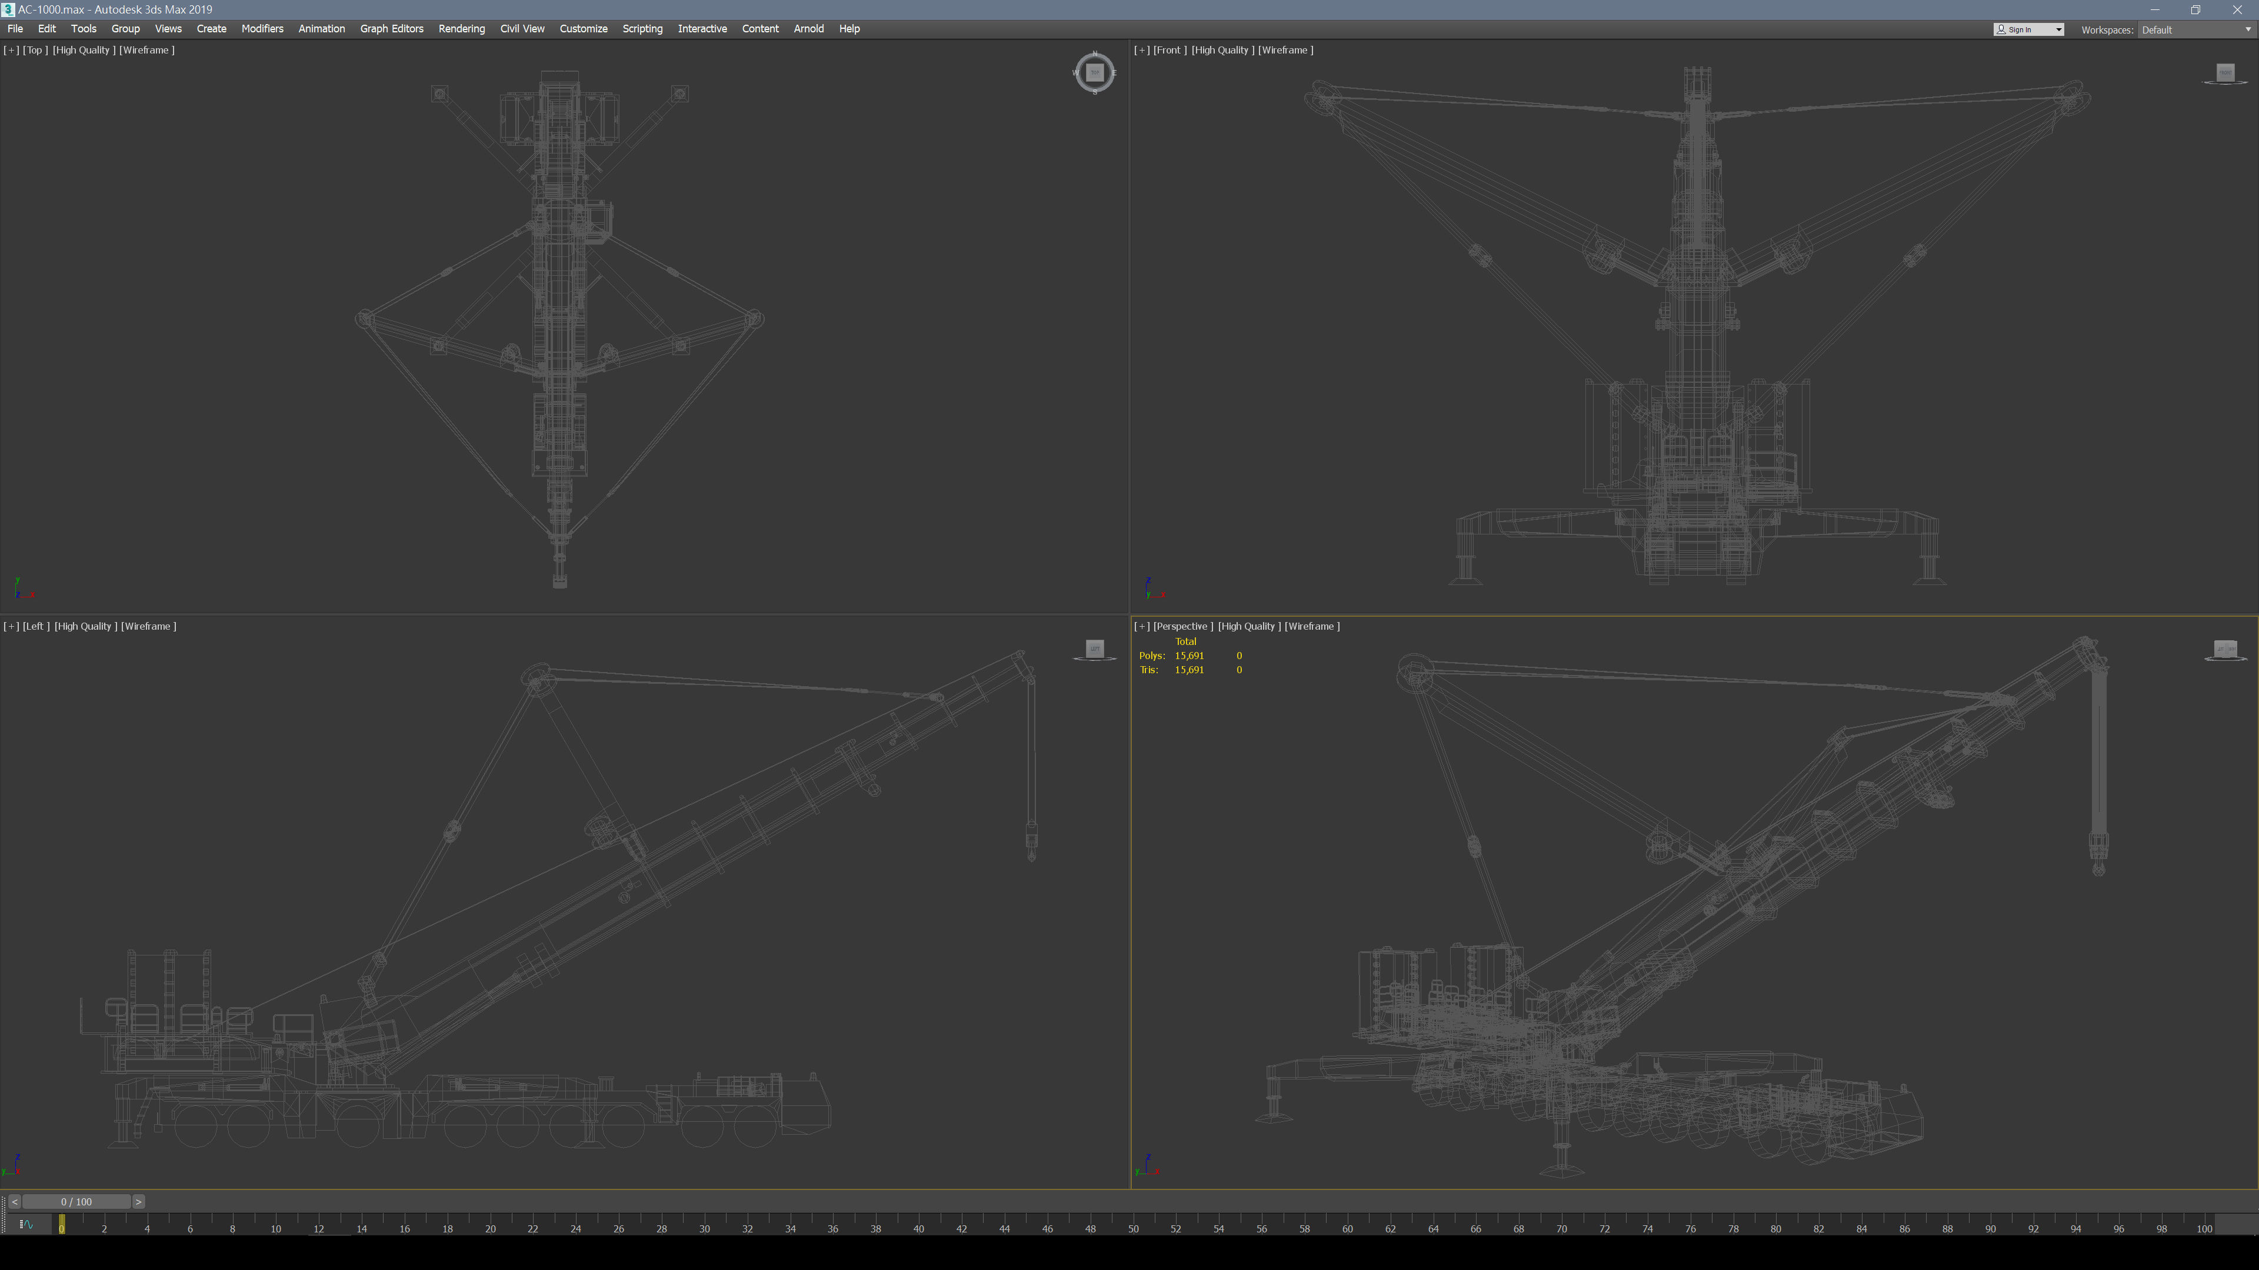Click the FRONT ViewCube in the Front viewport
This screenshot has height=1270, width=2259.
point(2225,72)
